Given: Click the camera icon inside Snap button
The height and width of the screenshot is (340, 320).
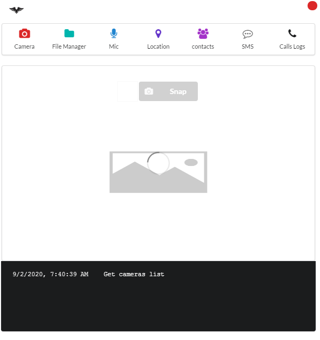Looking at the screenshot, I should [x=149, y=91].
